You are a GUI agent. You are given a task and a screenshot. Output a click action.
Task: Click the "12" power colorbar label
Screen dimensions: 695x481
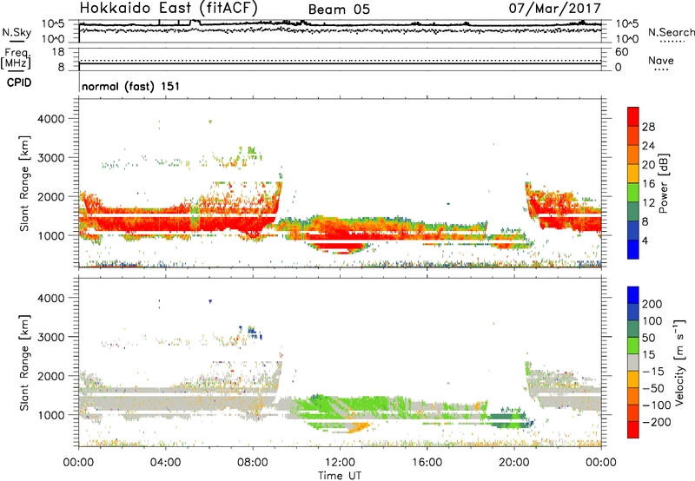[x=648, y=203]
